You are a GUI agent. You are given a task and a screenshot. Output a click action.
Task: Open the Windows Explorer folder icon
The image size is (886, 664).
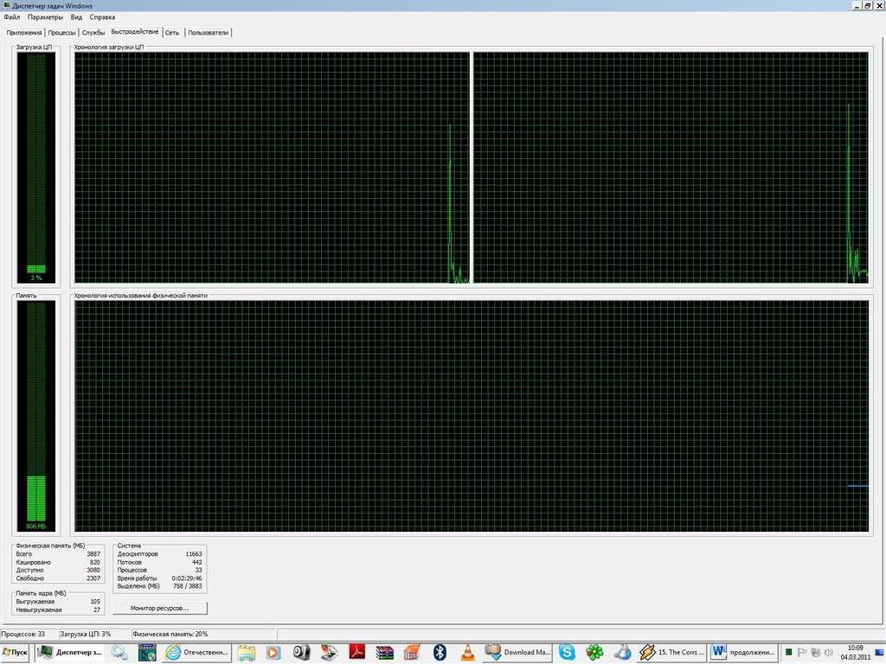(246, 652)
